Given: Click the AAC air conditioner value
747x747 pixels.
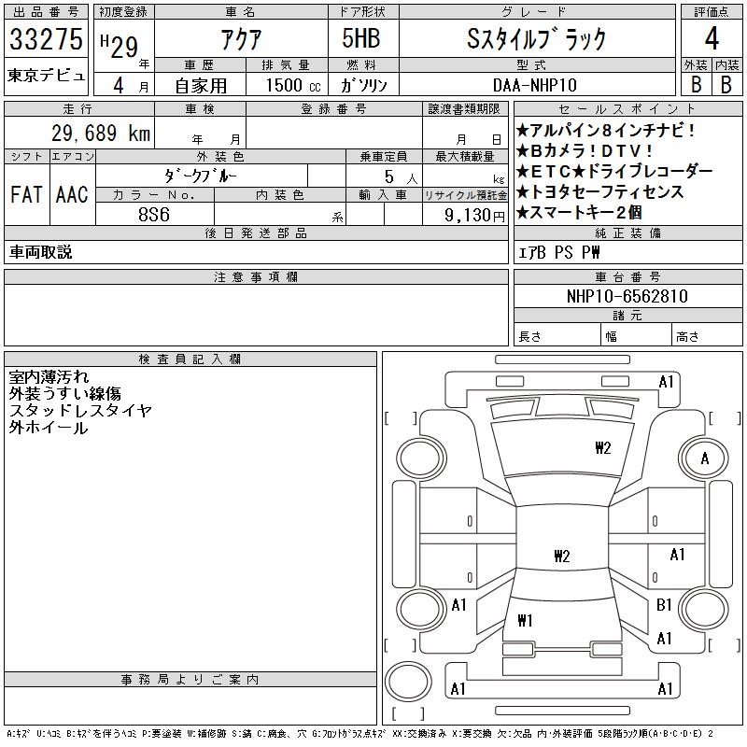Looking at the screenshot, I should tap(72, 194).
